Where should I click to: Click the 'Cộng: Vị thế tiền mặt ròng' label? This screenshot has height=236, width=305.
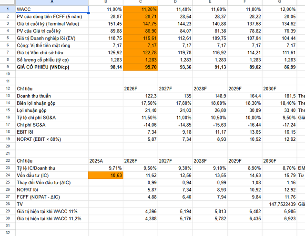[x=43, y=46]
